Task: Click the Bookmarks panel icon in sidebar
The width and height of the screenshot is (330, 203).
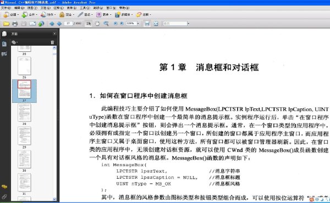Action: point(4,44)
